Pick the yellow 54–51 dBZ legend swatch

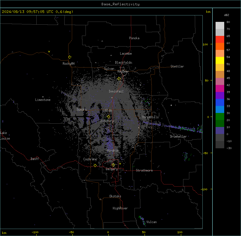tap(220, 60)
